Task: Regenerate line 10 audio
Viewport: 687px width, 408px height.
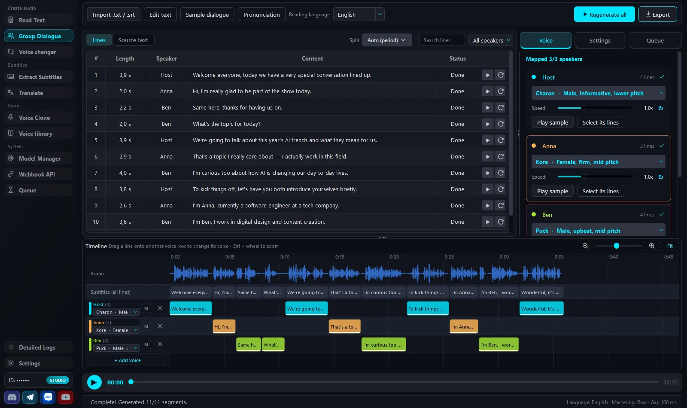Action: [x=501, y=222]
